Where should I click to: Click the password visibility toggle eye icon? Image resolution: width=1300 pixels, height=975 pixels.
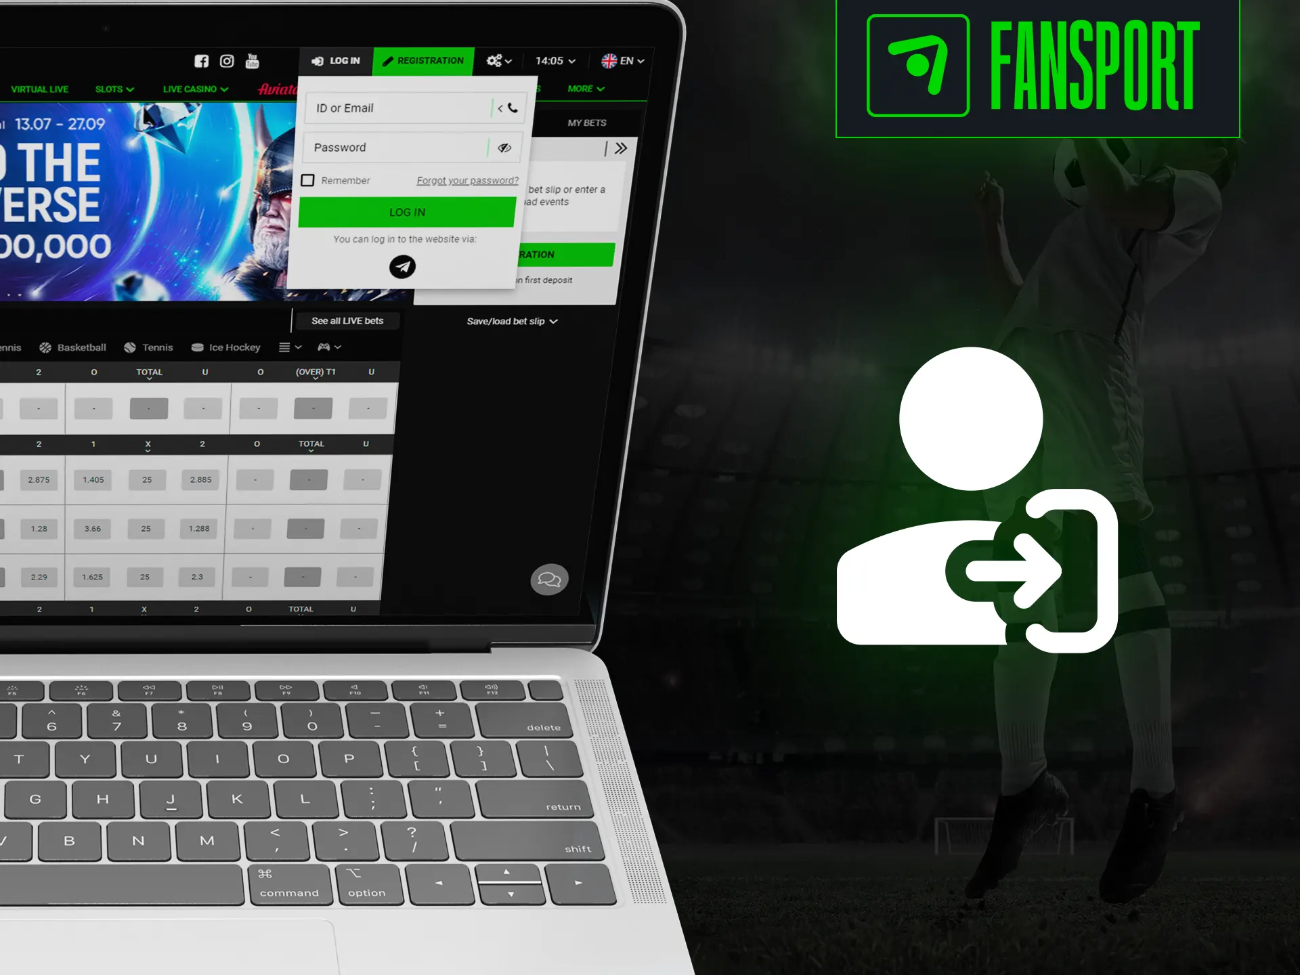(x=504, y=146)
